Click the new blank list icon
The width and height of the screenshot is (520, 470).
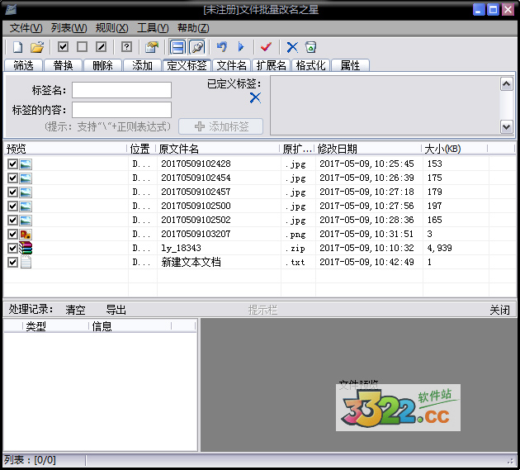[17, 47]
